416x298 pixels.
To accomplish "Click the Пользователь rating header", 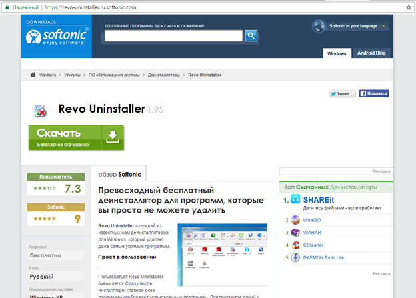I will 56,177.
